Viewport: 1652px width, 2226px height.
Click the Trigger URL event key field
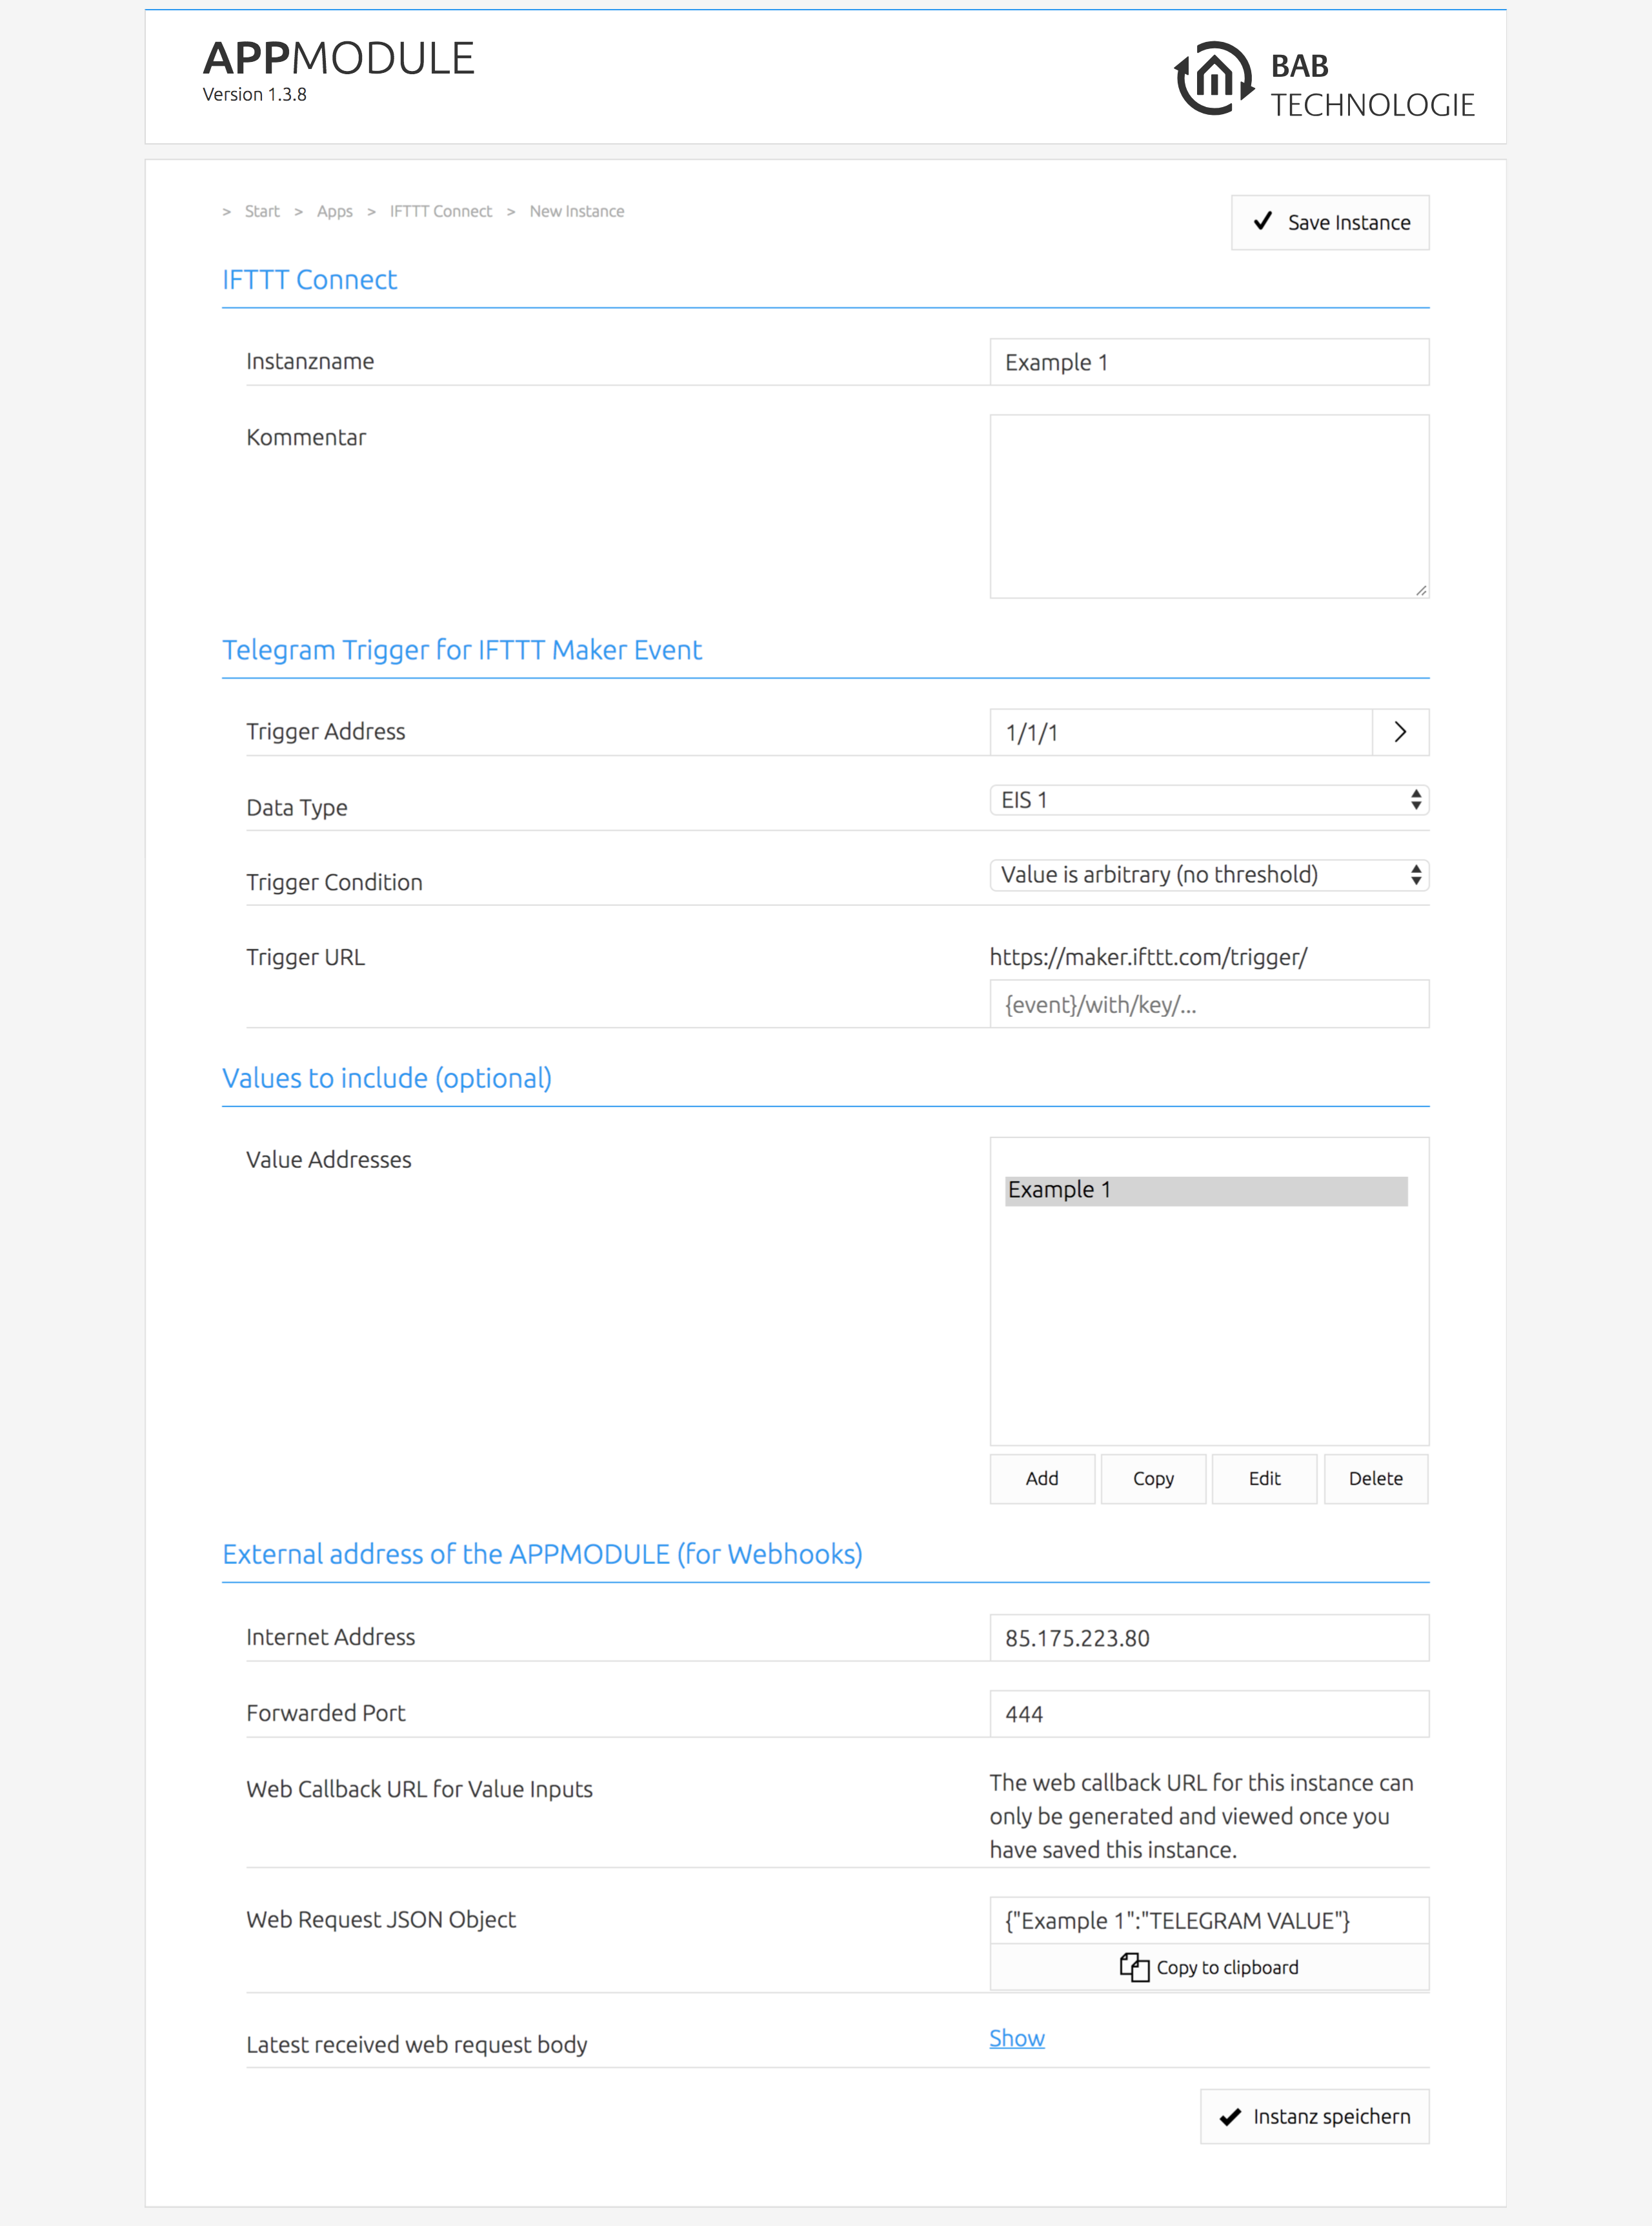[1208, 1005]
